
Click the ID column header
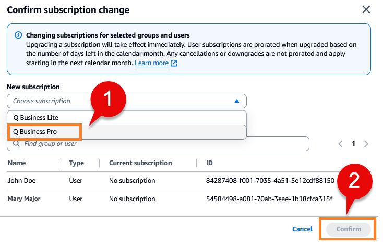(210, 163)
